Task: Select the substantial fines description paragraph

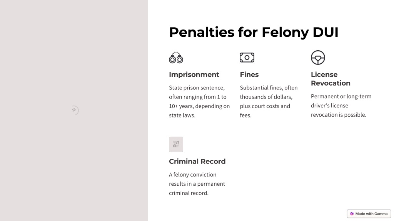Action: (x=269, y=101)
